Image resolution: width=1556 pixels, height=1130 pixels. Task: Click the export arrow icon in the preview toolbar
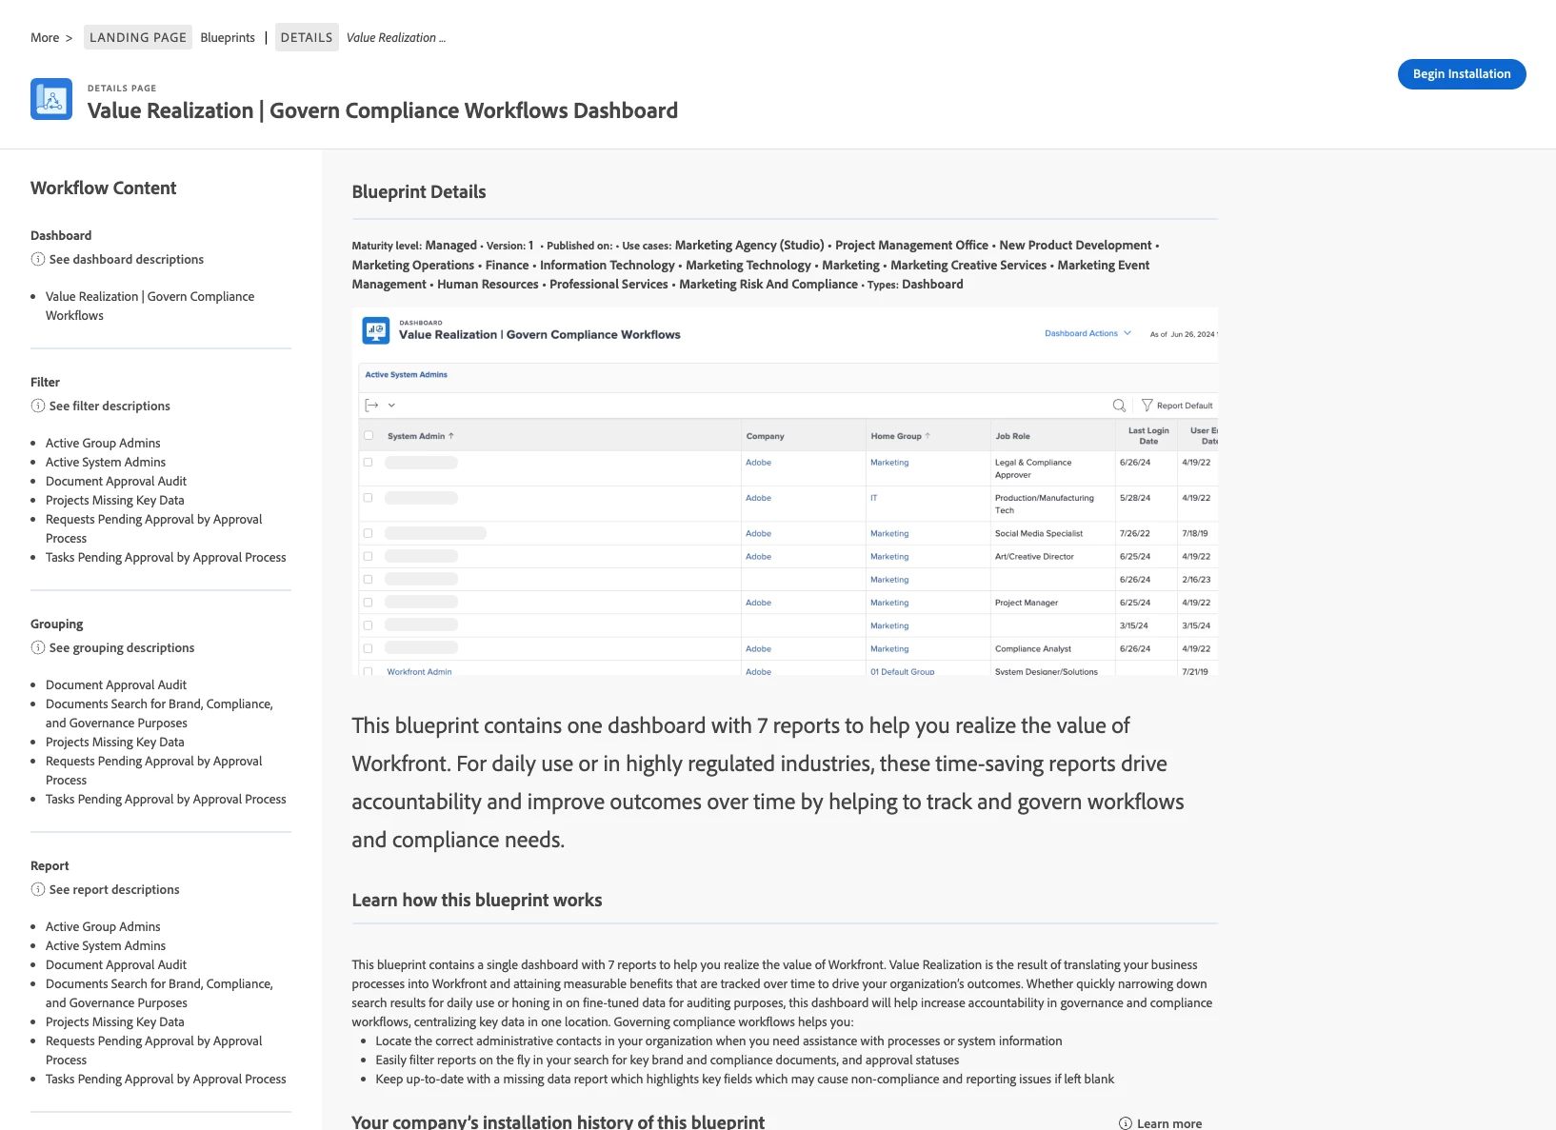[371, 406]
